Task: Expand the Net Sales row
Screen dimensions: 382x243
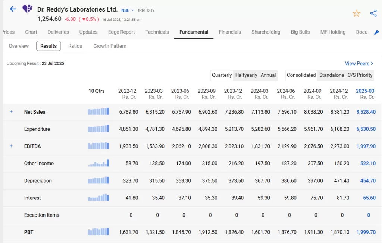Action: coord(11,111)
